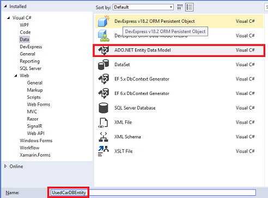Click the DevExpress ORM Data Model Wizard icon
This screenshot has height=198, width=268.
(x=103, y=36)
